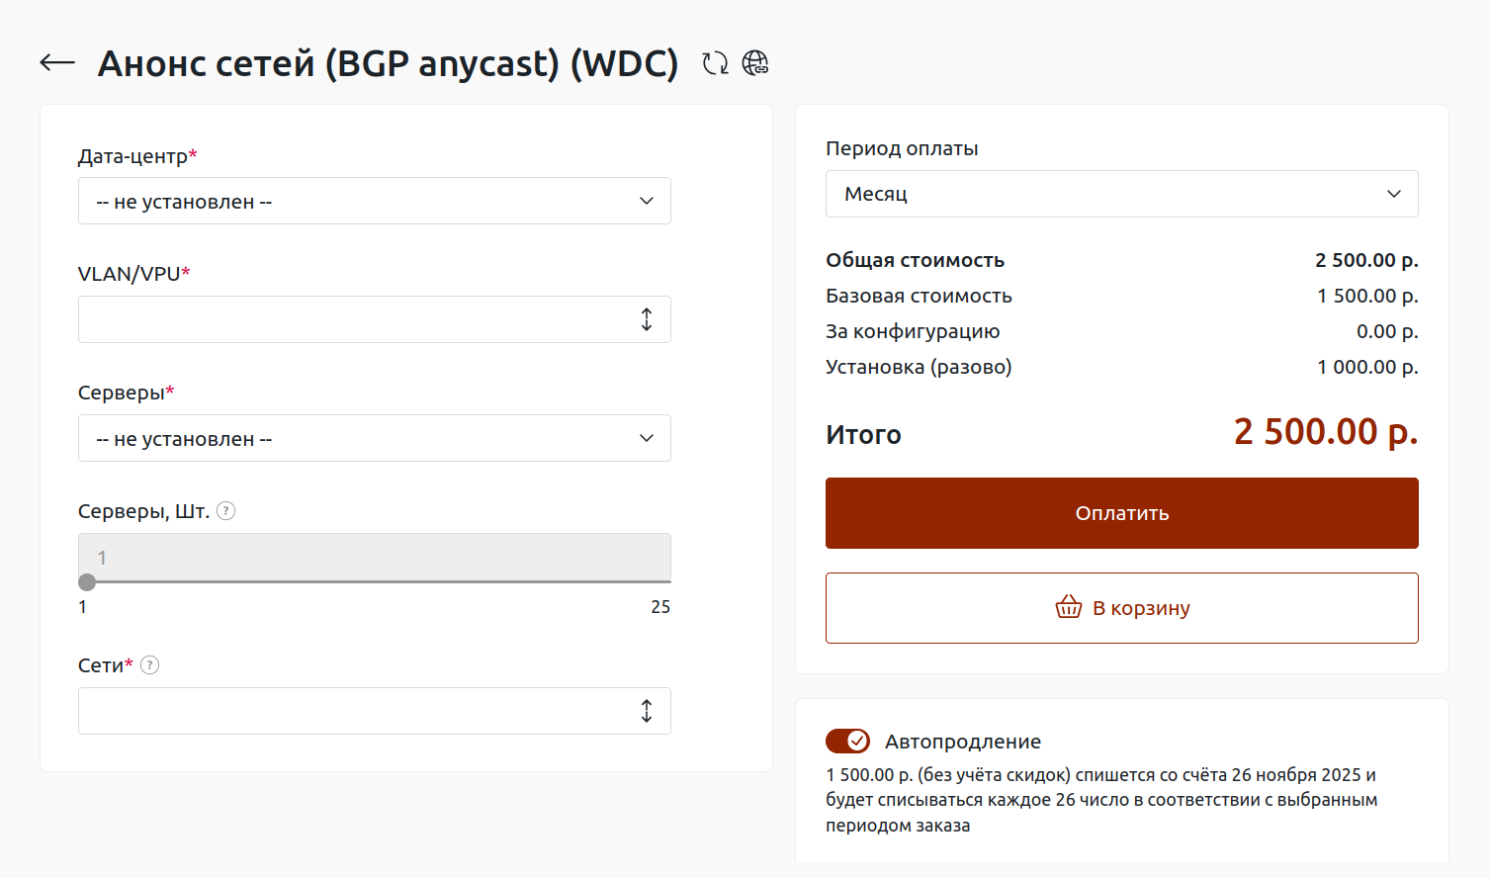Click the chevron arrow in Серверы field
Screen dimensions: 1490x878
[647, 438]
